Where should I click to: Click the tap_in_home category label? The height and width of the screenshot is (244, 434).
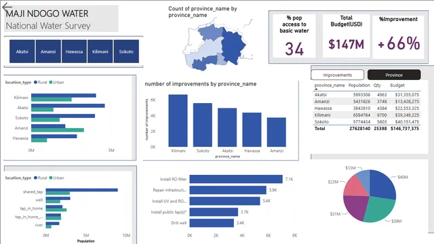[31, 208]
